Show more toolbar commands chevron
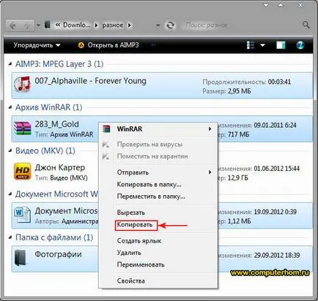The height and width of the screenshot is (301, 318). point(153,45)
